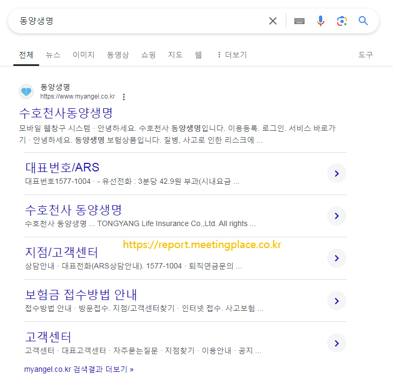The image size is (393, 382).
Task: Switch to the 이미지 tab
Action: 84,55
